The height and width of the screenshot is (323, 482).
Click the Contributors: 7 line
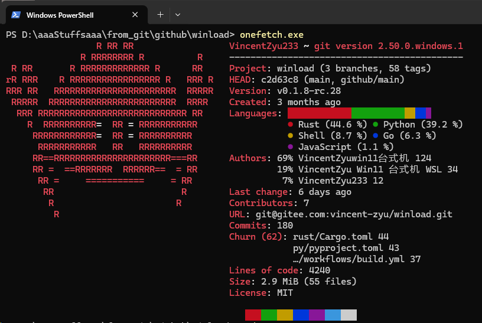pyautogui.click(x=269, y=203)
